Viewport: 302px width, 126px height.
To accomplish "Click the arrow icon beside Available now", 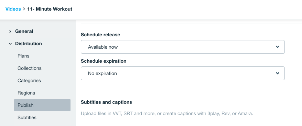I will tap(278, 47).
